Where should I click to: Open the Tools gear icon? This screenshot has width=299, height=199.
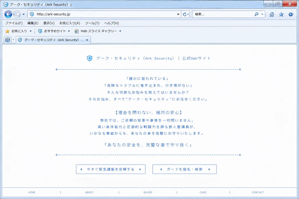(291, 14)
